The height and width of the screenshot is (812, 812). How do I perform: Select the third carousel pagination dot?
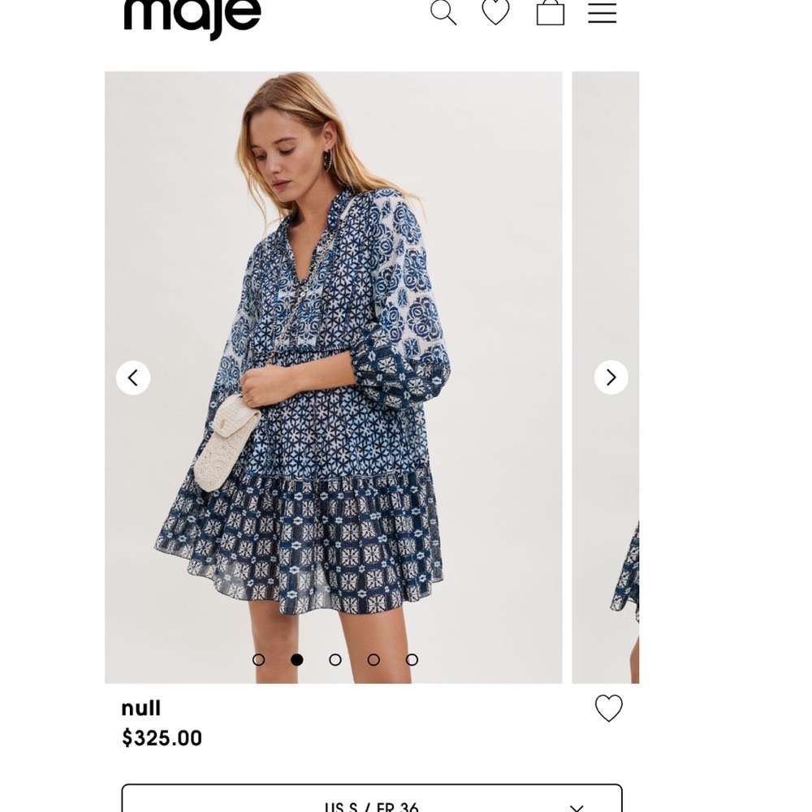tap(333, 660)
